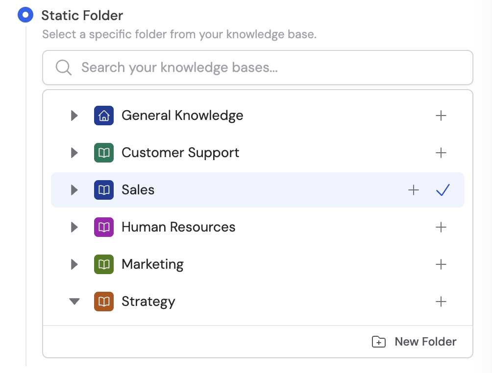Click the plus next to General Knowledge
Image resolution: width=492 pixels, height=373 pixels.
[441, 116]
